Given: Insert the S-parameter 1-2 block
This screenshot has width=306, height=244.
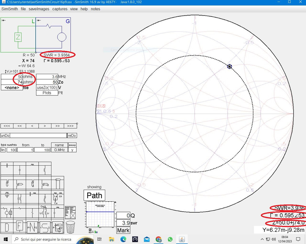Looking at the screenshot, I should 45,227.
